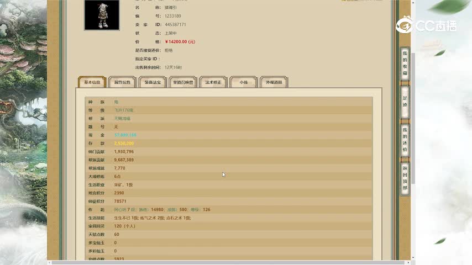Click the vertical scrollbar up arrow
472x265 pixels.
(413, 2)
